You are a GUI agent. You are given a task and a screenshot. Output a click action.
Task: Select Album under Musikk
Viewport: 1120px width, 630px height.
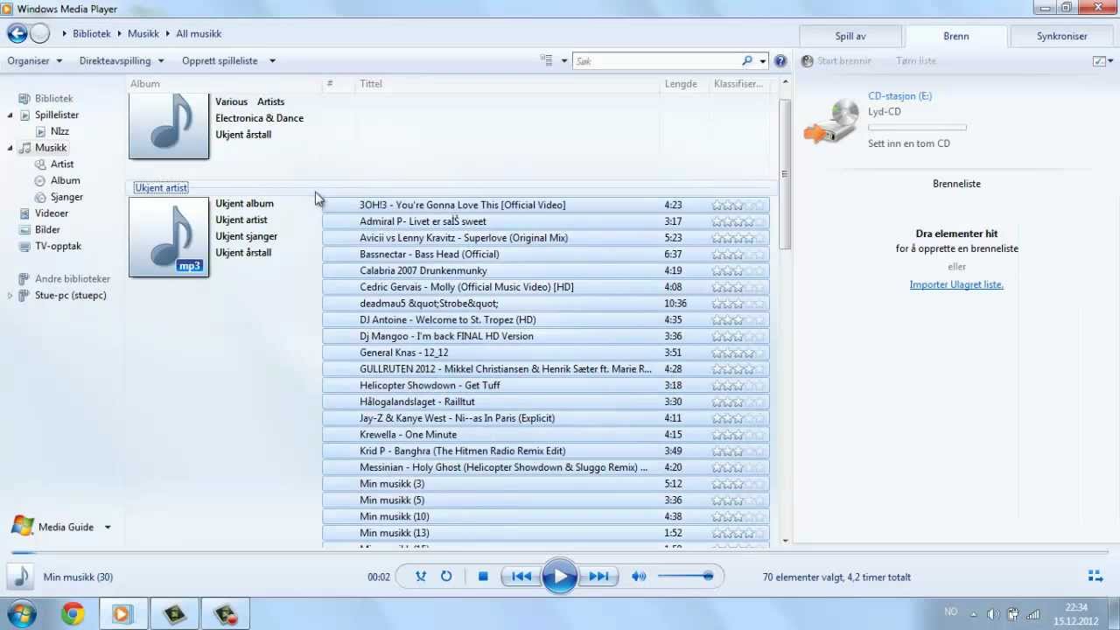click(65, 180)
